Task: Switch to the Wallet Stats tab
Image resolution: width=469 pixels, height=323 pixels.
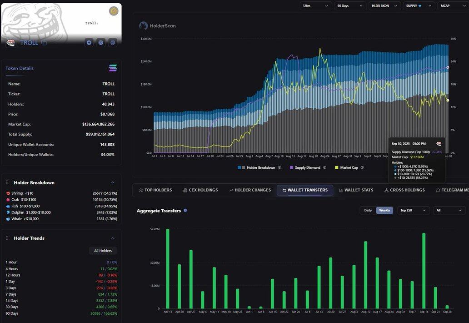Action: pos(356,190)
